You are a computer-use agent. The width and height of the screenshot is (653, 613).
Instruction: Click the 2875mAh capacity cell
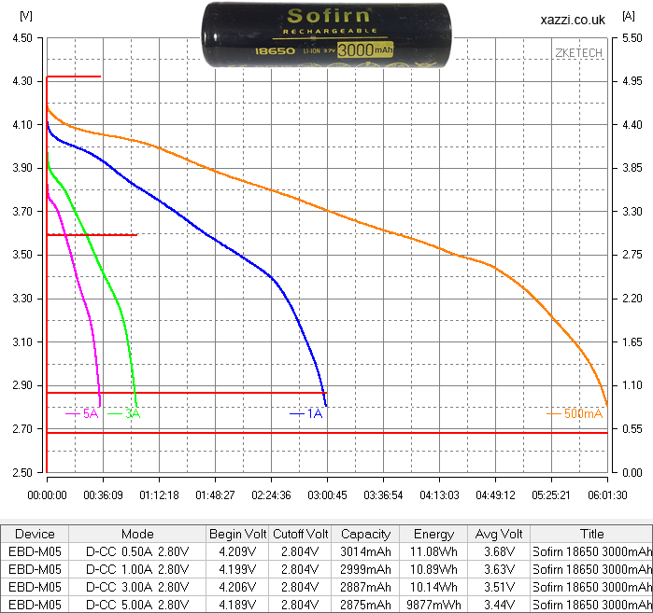(365, 605)
